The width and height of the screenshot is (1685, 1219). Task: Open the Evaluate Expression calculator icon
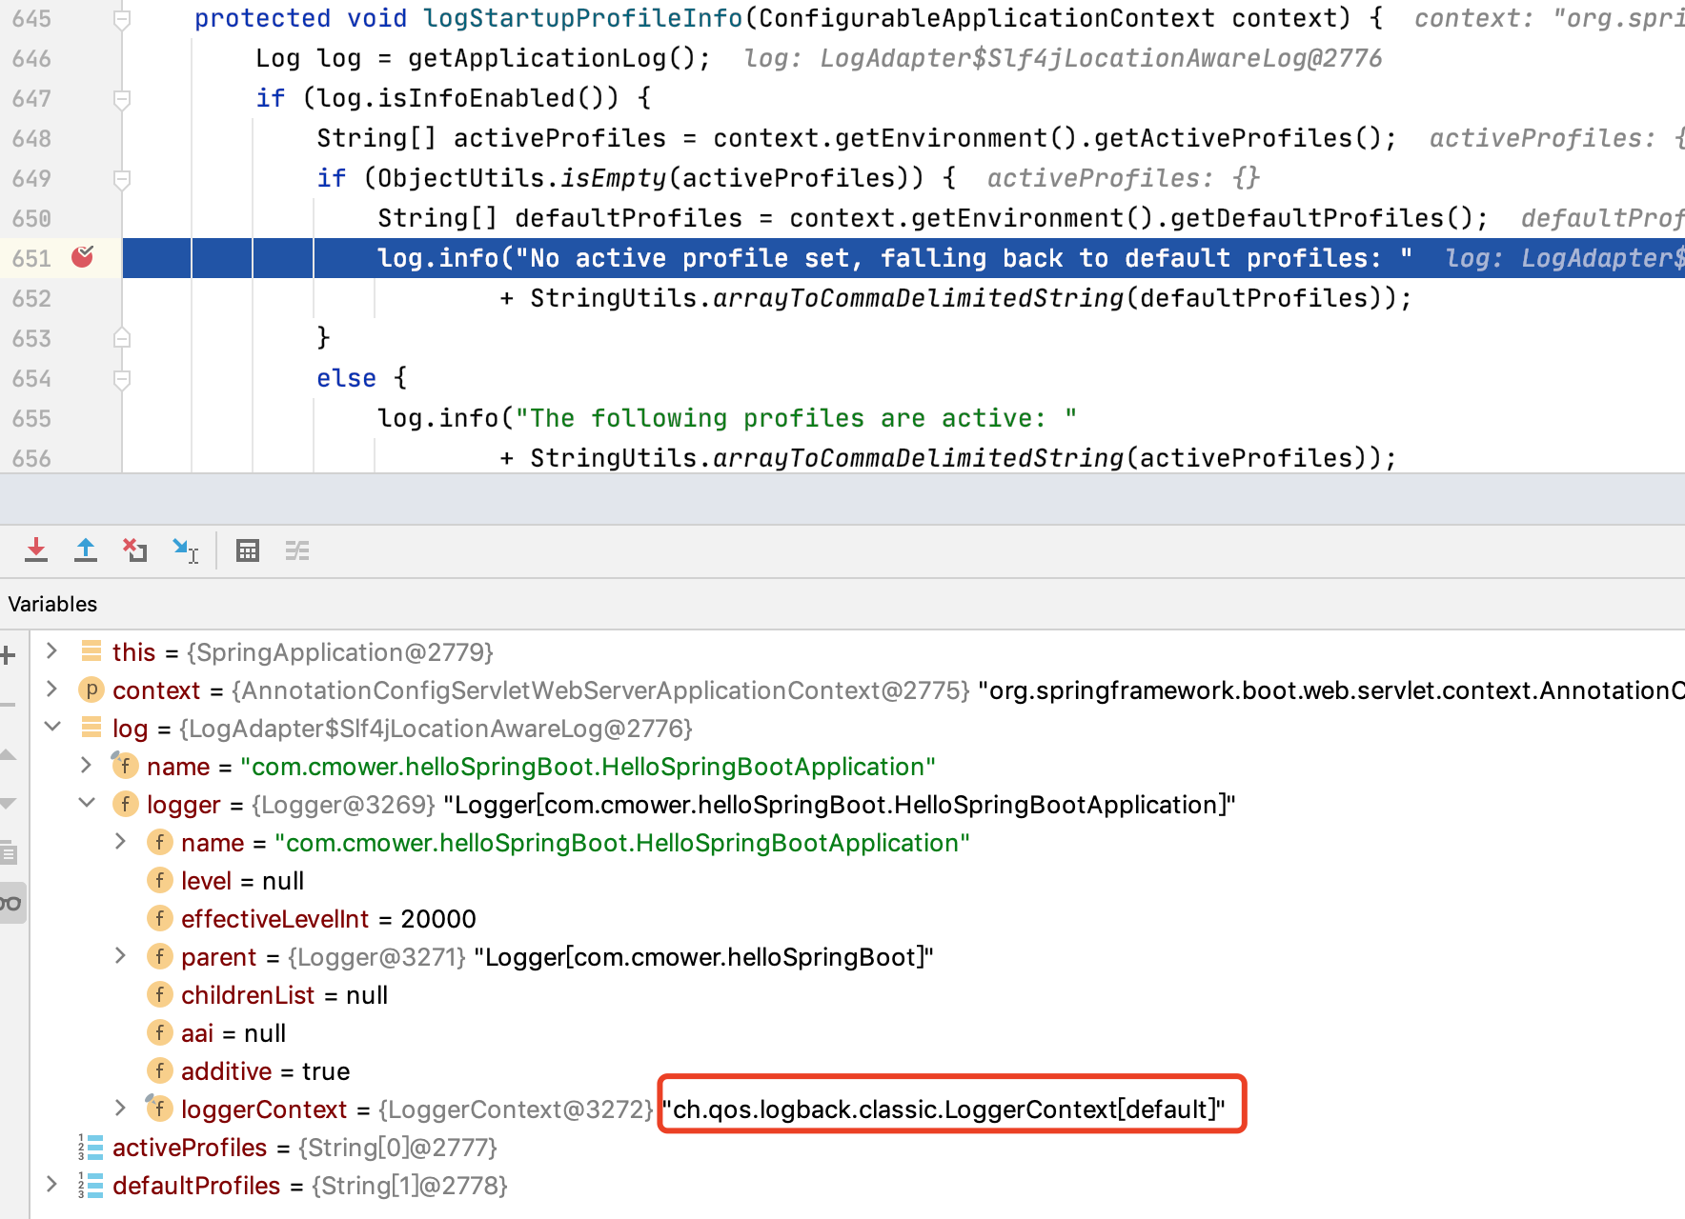coord(248,550)
